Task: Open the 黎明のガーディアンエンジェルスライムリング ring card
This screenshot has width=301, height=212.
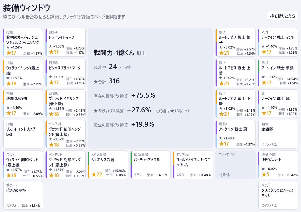Action: pyautogui.click(x=23, y=42)
